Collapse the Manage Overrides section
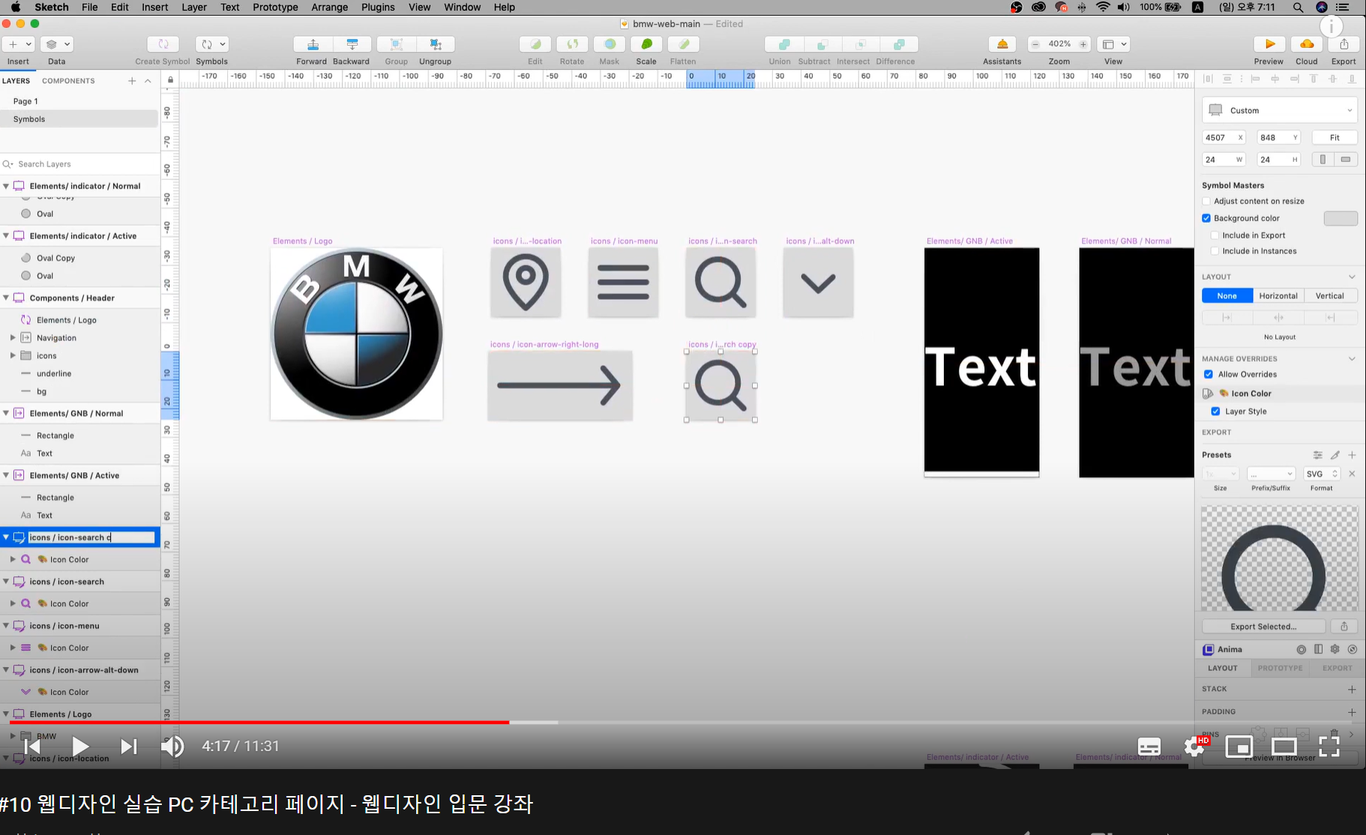Image resolution: width=1366 pixels, height=835 pixels. [x=1352, y=359]
